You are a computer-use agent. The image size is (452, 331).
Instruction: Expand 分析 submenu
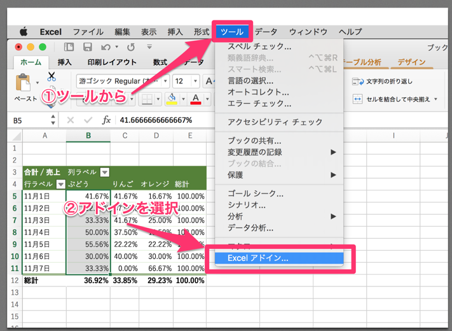point(279,216)
